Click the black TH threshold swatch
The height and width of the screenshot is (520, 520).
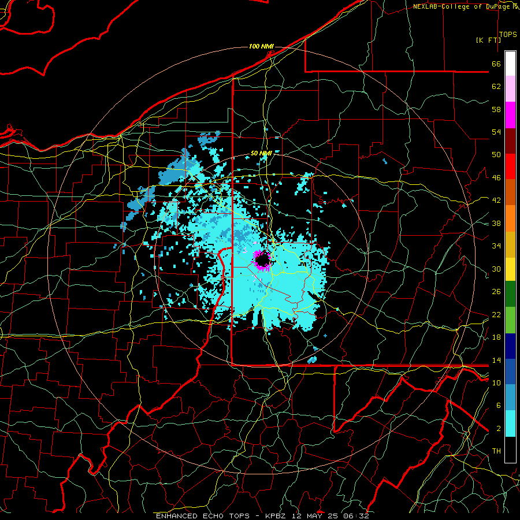(x=510, y=450)
